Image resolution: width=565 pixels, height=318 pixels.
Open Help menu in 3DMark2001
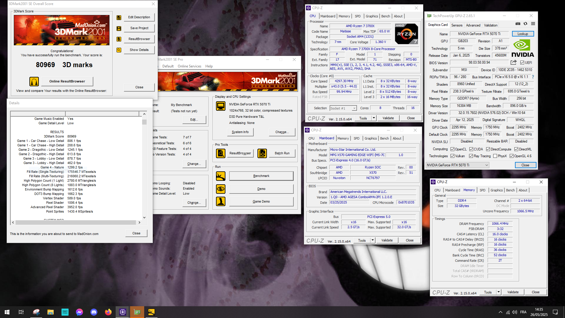coord(209,66)
